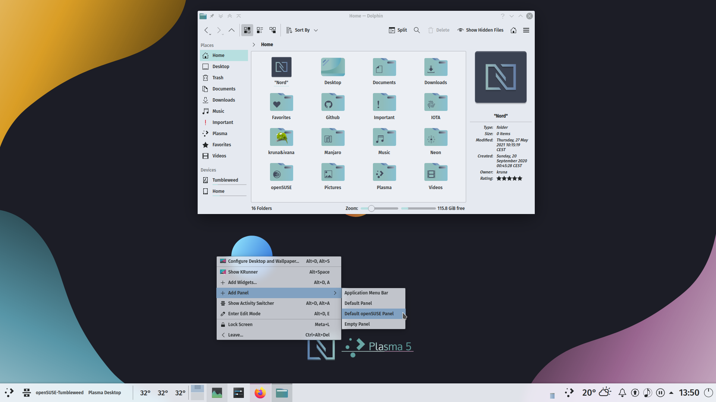Choose Lock Screen in context menu
The height and width of the screenshot is (402, 716).
pos(279,325)
